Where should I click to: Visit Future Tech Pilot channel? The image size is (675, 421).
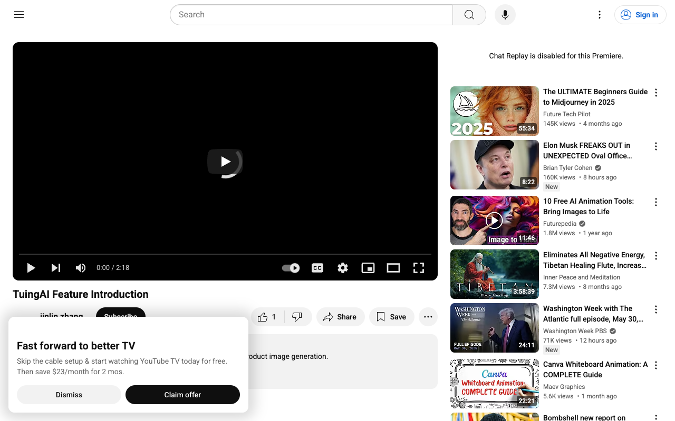pyautogui.click(x=567, y=114)
